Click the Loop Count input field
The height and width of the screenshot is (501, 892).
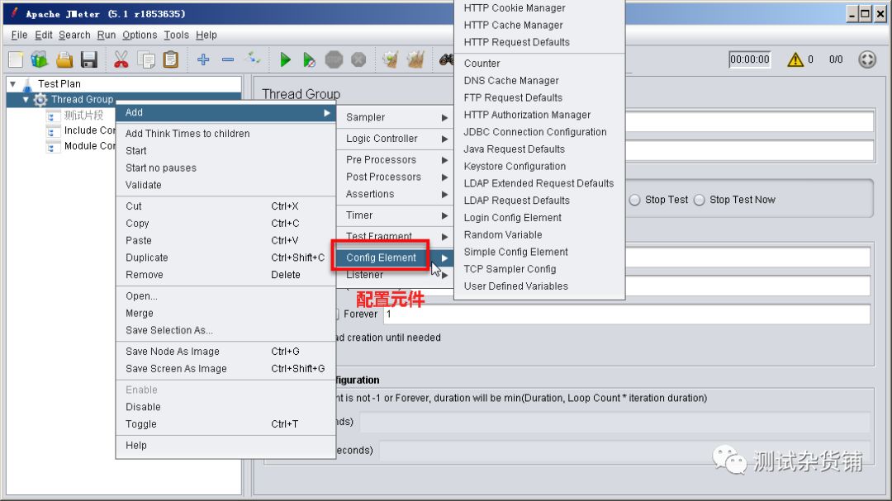tap(627, 314)
